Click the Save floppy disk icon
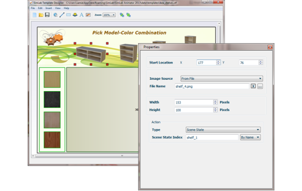Image resolution: width=302 pixels, height=191 pixels. (47, 15)
